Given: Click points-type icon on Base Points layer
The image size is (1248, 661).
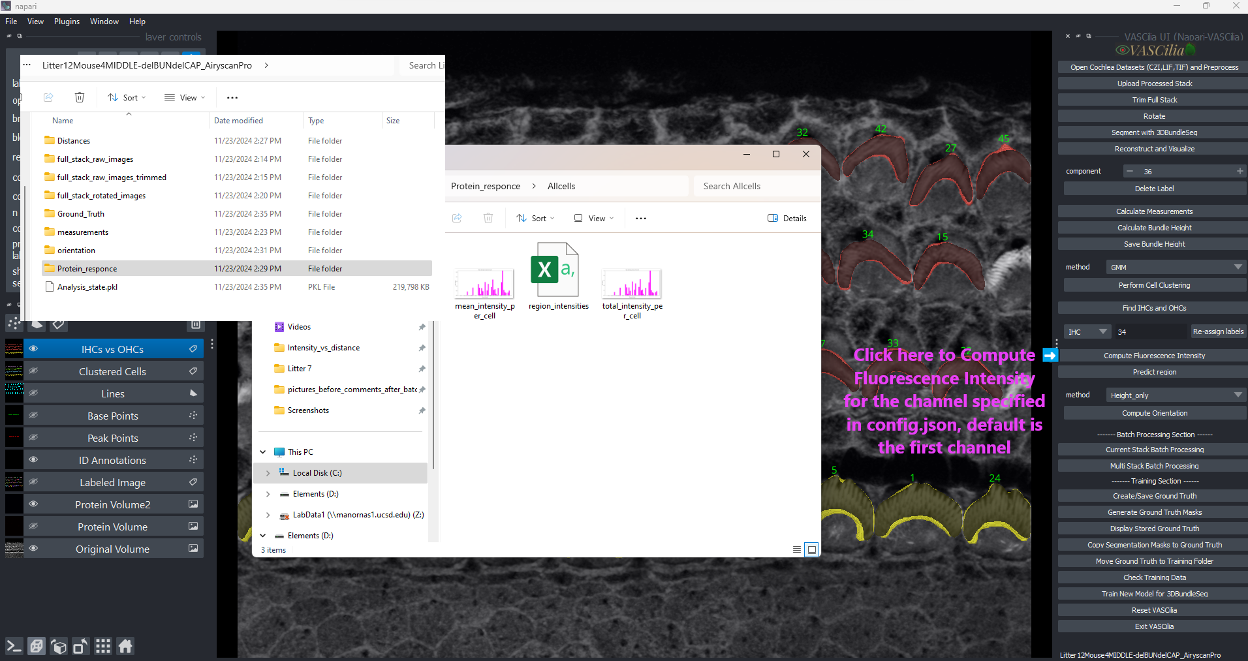Looking at the screenshot, I should (193, 416).
